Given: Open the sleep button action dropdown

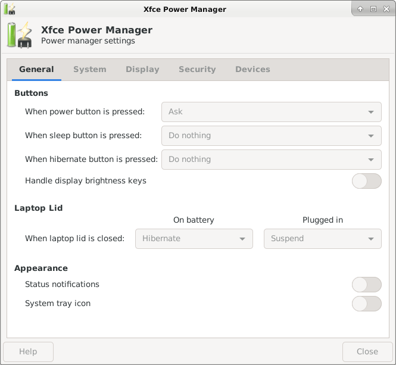Looking at the screenshot, I should click(x=271, y=136).
